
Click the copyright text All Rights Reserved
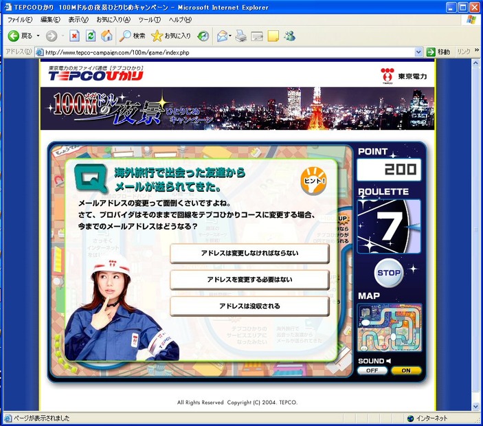(237, 402)
